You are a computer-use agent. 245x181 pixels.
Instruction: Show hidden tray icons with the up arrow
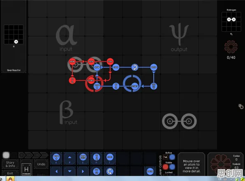[231, 180]
